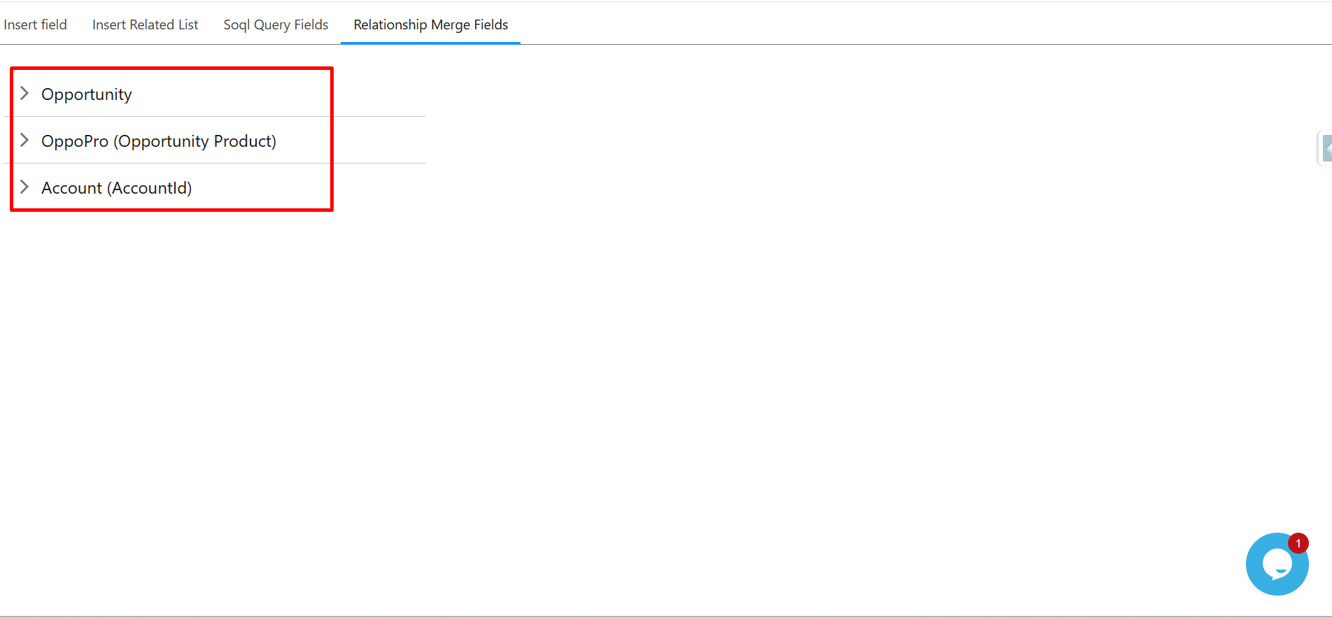Open the blue chat bubble widget

(1276, 565)
